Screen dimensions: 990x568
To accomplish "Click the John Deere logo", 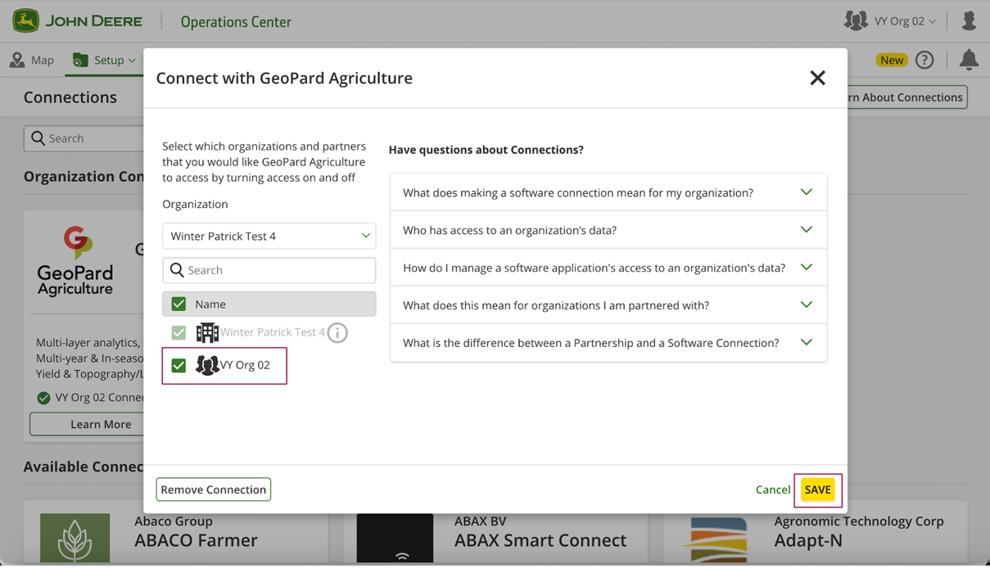I will tap(77, 21).
